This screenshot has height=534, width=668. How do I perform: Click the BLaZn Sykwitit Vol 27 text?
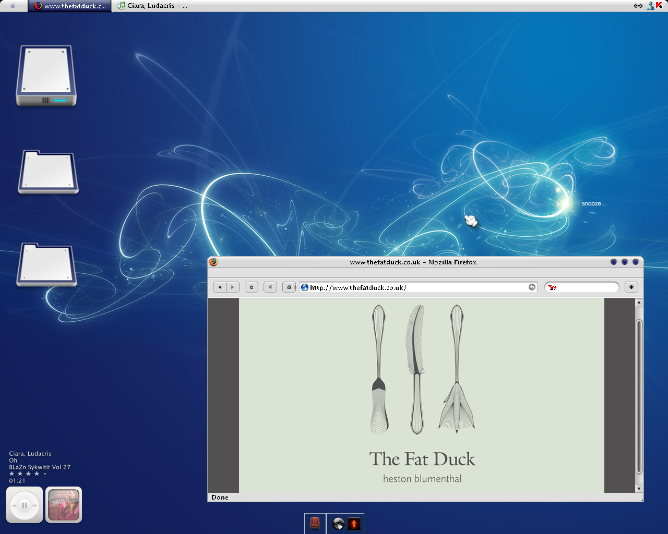40,467
